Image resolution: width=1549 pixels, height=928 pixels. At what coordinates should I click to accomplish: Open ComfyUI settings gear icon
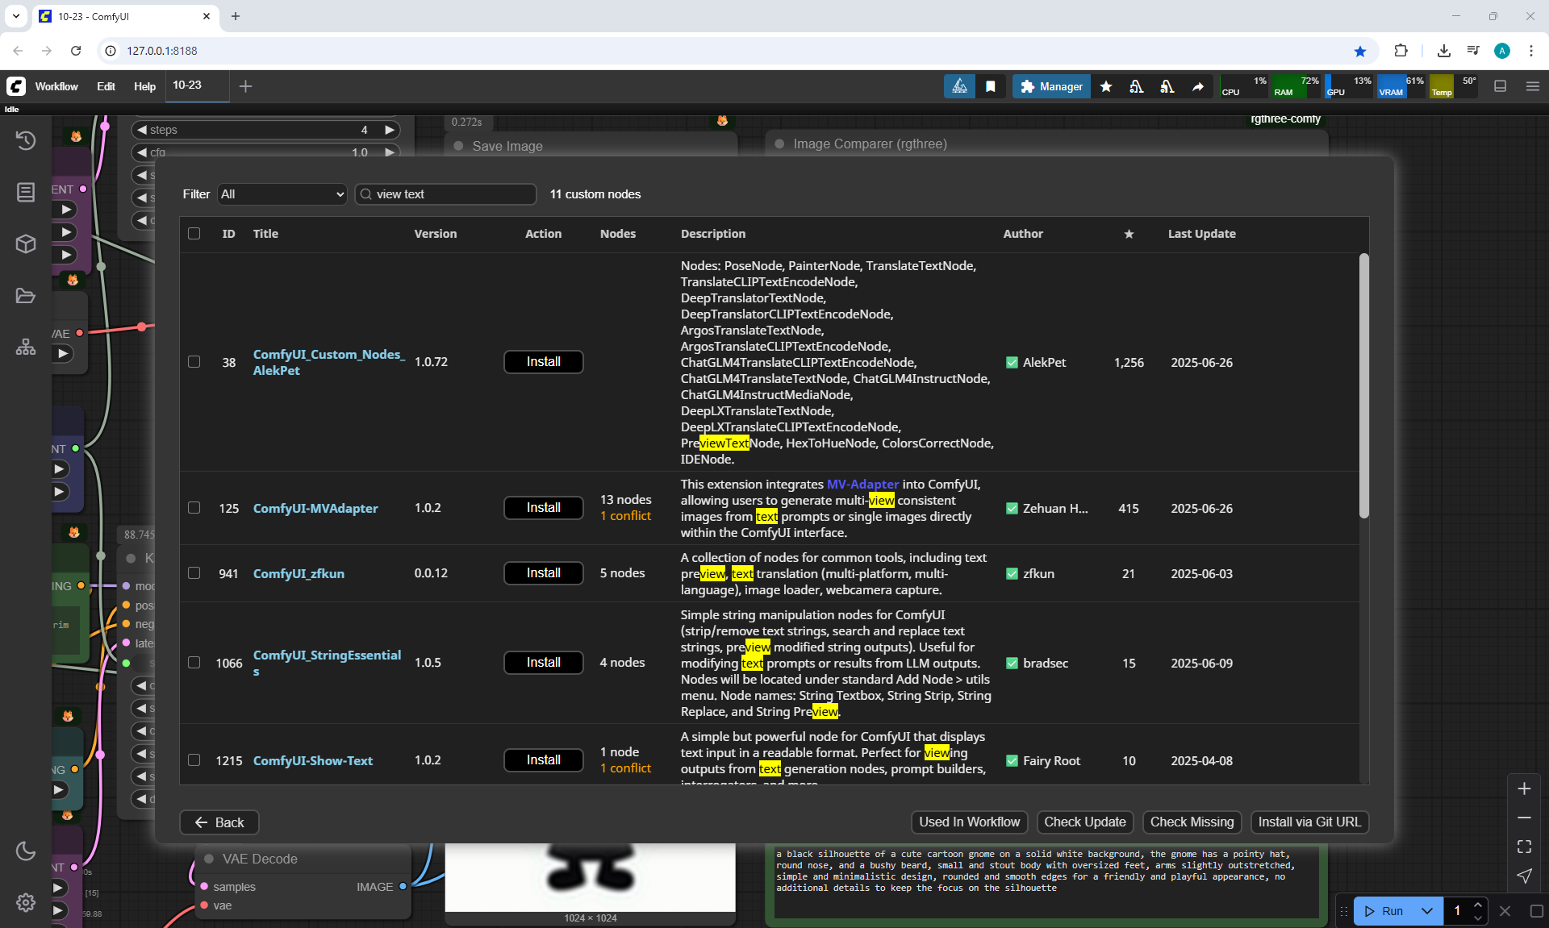coord(26,902)
